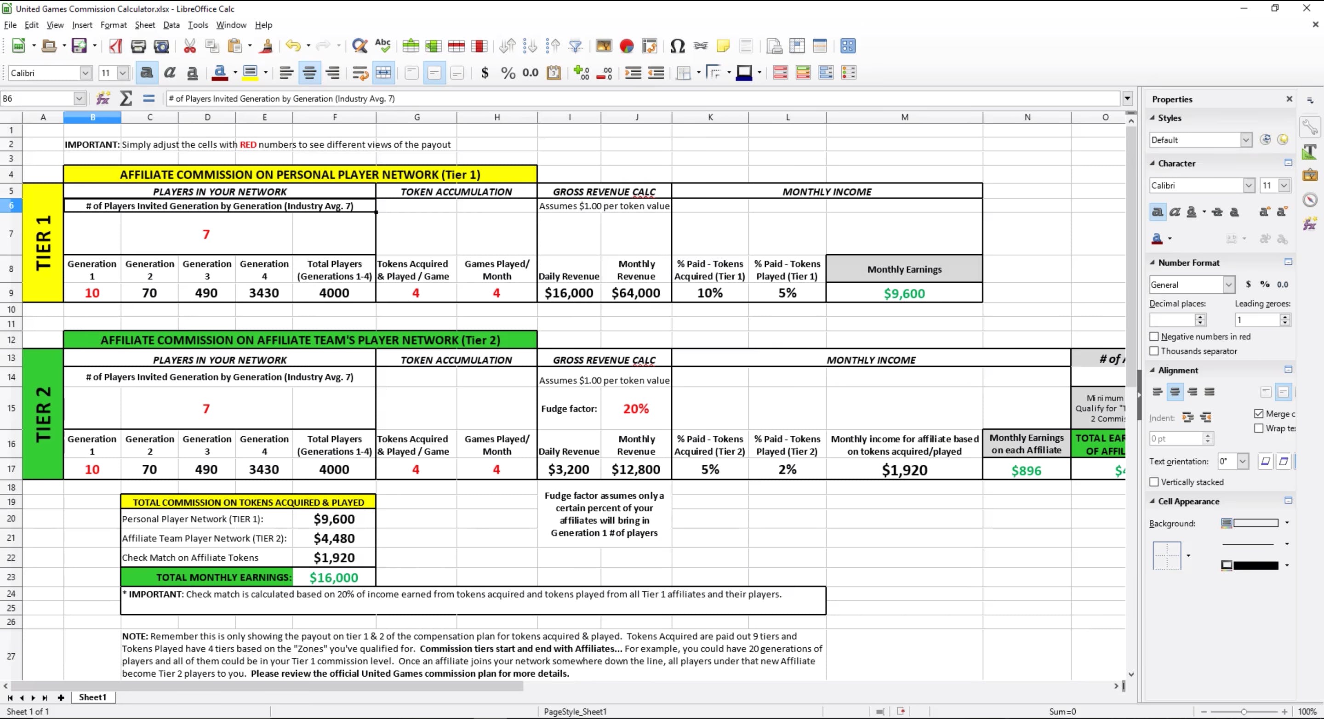Add a new sheet with plus button
The image size is (1324, 719).
[61, 697]
